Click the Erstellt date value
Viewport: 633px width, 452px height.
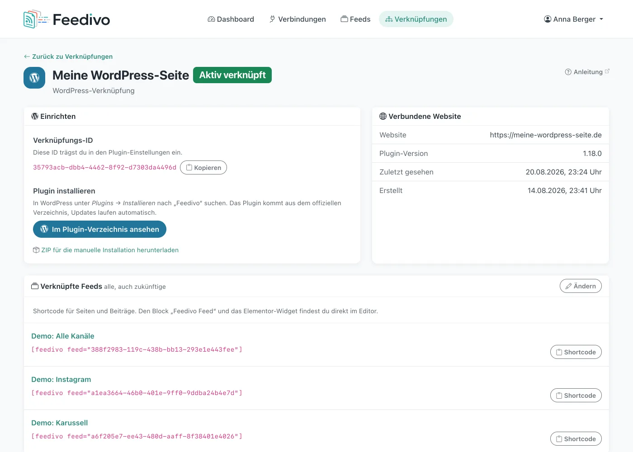(565, 190)
